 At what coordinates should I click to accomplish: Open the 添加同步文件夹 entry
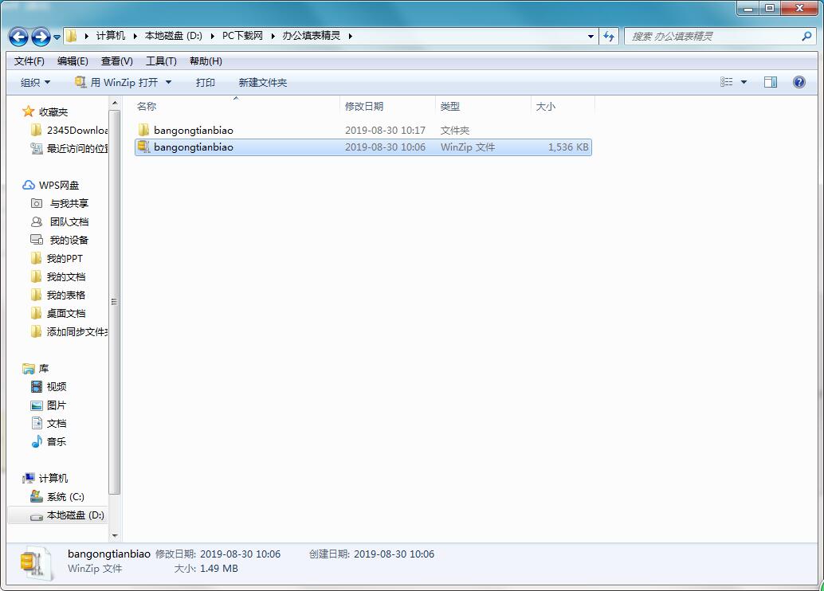(x=69, y=332)
